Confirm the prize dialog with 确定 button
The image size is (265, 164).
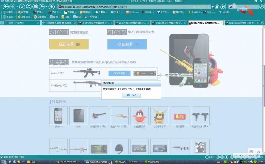pos(131,95)
